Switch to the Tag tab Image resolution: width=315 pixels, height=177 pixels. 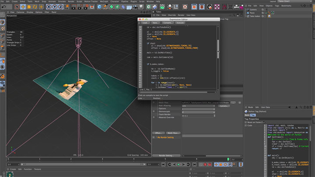[253, 115]
